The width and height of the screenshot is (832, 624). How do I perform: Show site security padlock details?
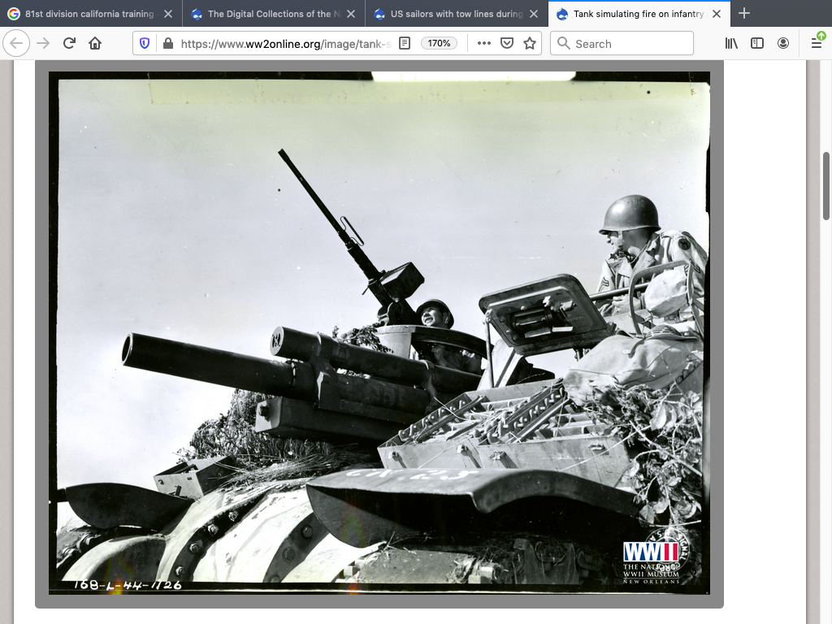(x=167, y=43)
